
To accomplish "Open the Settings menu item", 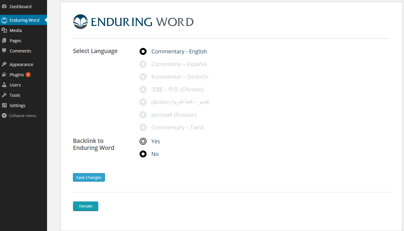I will tap(24, 106).
